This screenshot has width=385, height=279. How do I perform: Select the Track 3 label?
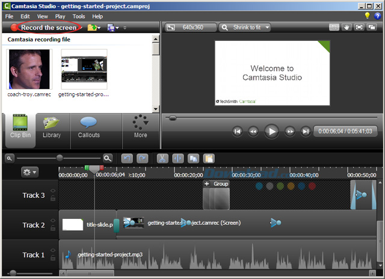[34, 195]
